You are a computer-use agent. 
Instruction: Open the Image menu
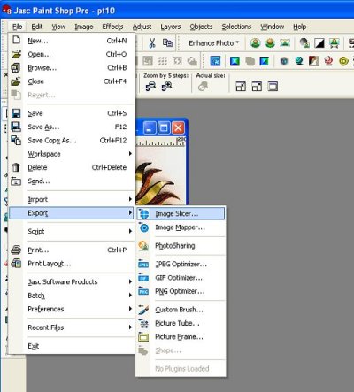[84, 27]
